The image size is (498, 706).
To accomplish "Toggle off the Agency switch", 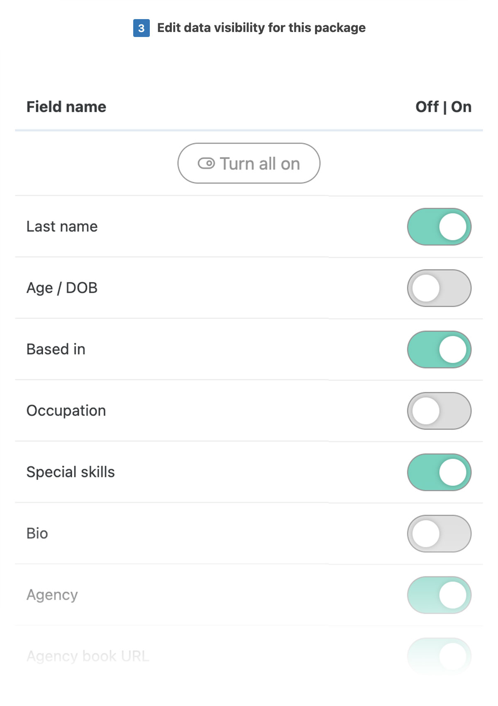I will [439, 595].
